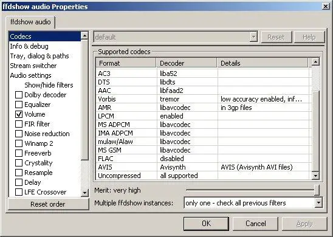The width and height of the screenshot is (333, 237).
Task: Select the MS GSM row
Action: [204, 150]
